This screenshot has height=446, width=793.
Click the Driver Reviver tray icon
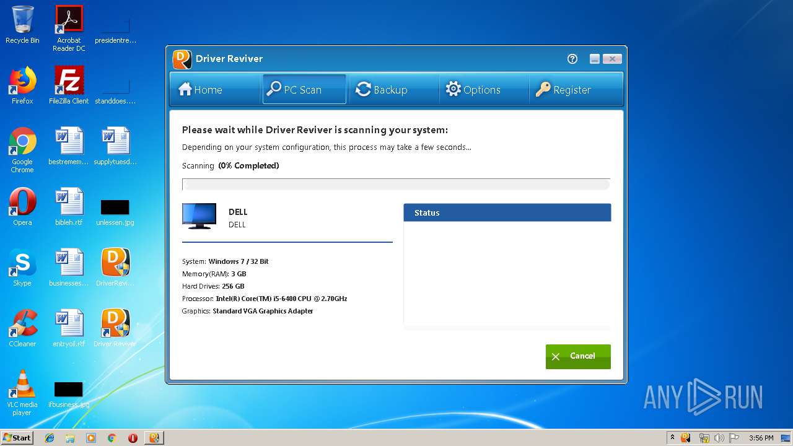pos(686,438)
